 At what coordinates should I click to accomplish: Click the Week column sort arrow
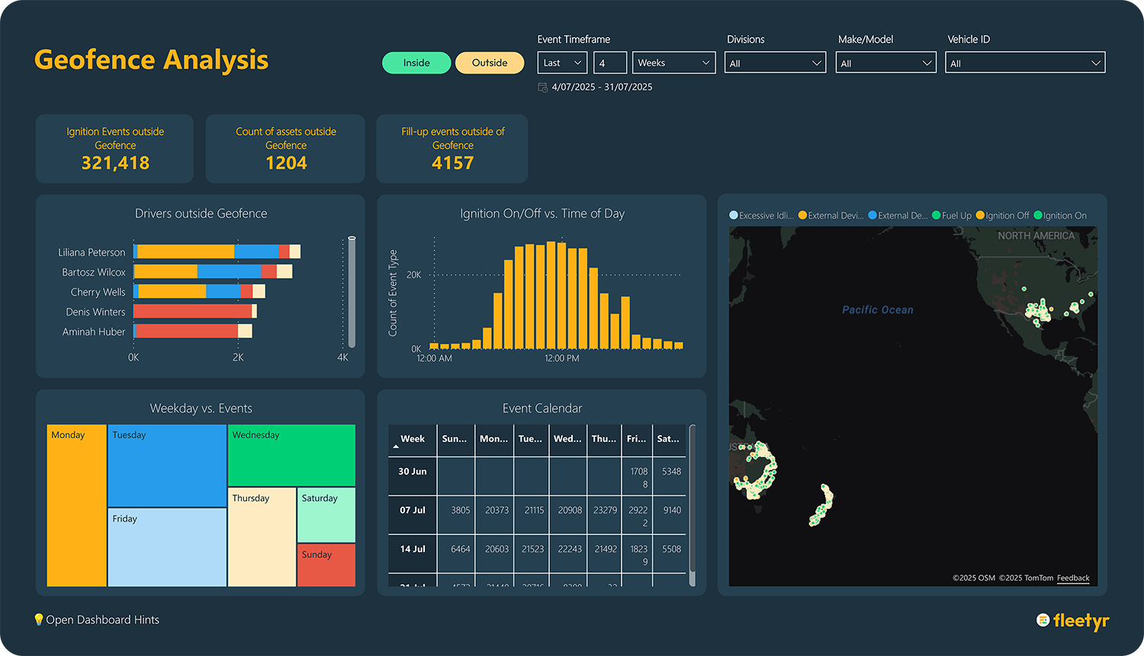396,447
